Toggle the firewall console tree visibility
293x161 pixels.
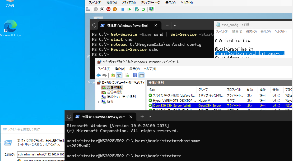pyautogui.click(x=119, y=75)
